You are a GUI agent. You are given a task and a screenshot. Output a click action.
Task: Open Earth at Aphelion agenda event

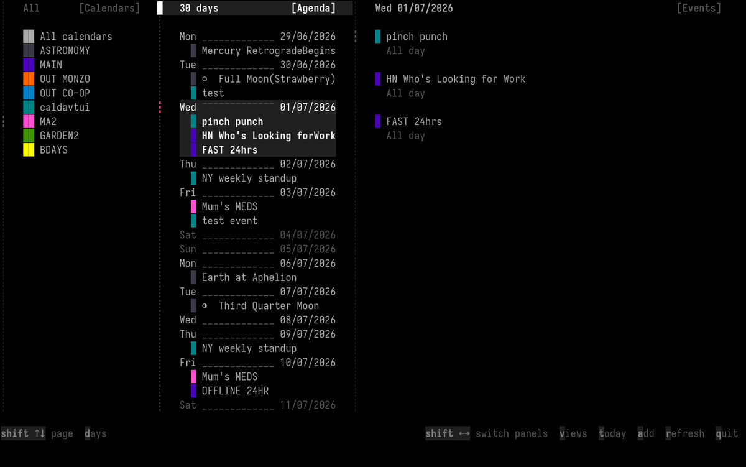(249, 277)
